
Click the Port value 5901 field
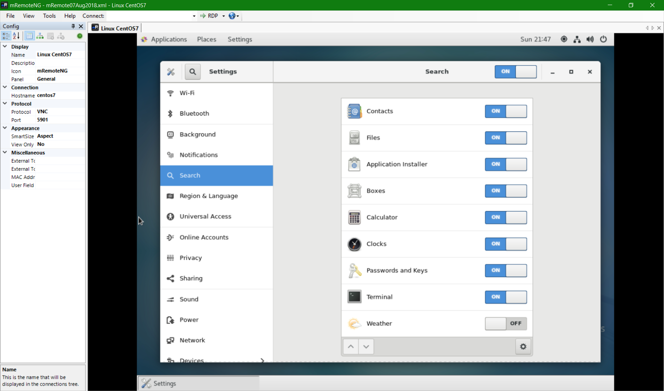(60, 120)
